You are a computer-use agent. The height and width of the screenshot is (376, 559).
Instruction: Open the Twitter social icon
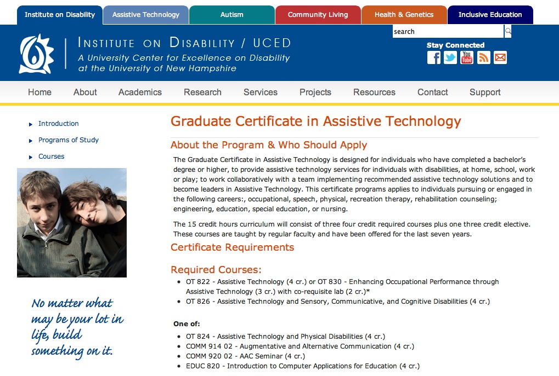pyautogui.click(x=450, y=57)
